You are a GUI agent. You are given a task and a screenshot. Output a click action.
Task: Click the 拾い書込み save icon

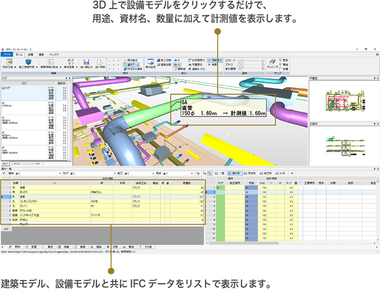[87, 62]
